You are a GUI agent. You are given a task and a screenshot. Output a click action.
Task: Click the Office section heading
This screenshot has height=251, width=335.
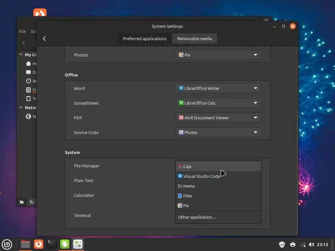71,75
